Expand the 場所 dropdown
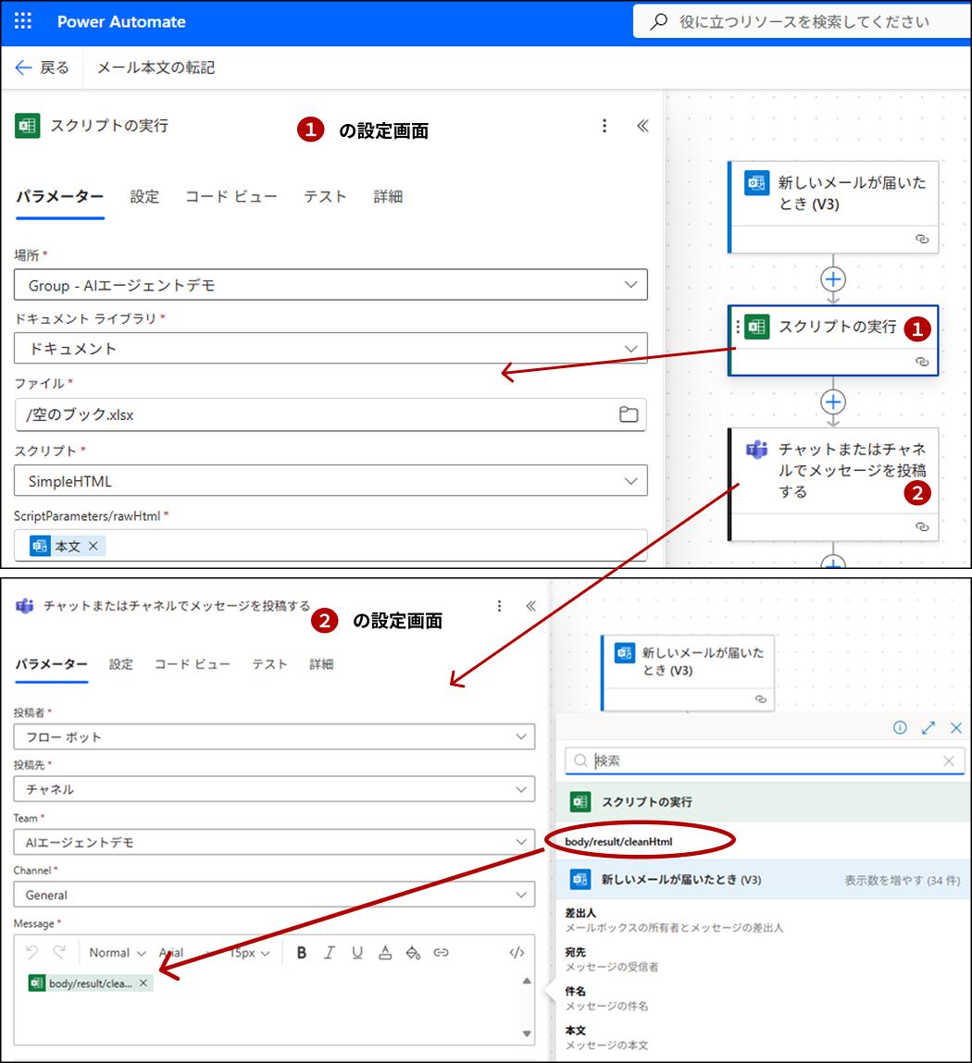This screenshot has height=1063, width=972. click(x=630, y=285)
